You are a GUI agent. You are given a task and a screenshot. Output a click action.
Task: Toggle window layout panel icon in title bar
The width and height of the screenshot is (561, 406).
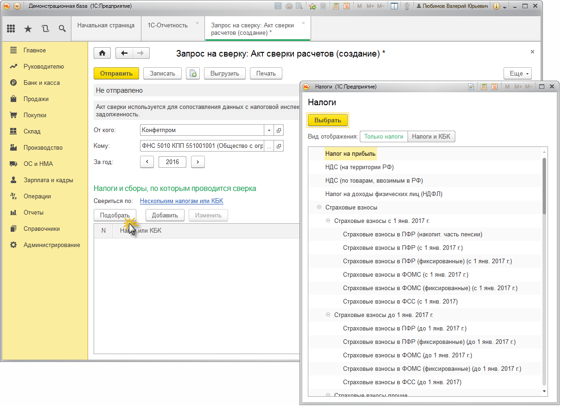click(394, 6)
